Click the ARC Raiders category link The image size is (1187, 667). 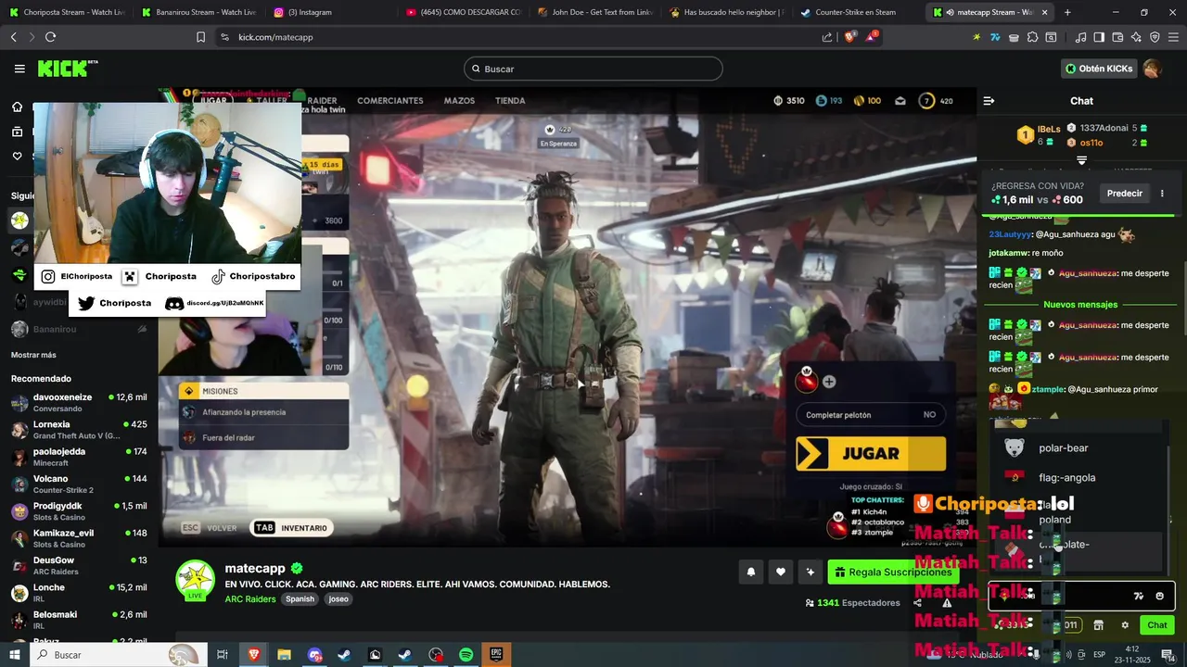(x=250, y=599)
